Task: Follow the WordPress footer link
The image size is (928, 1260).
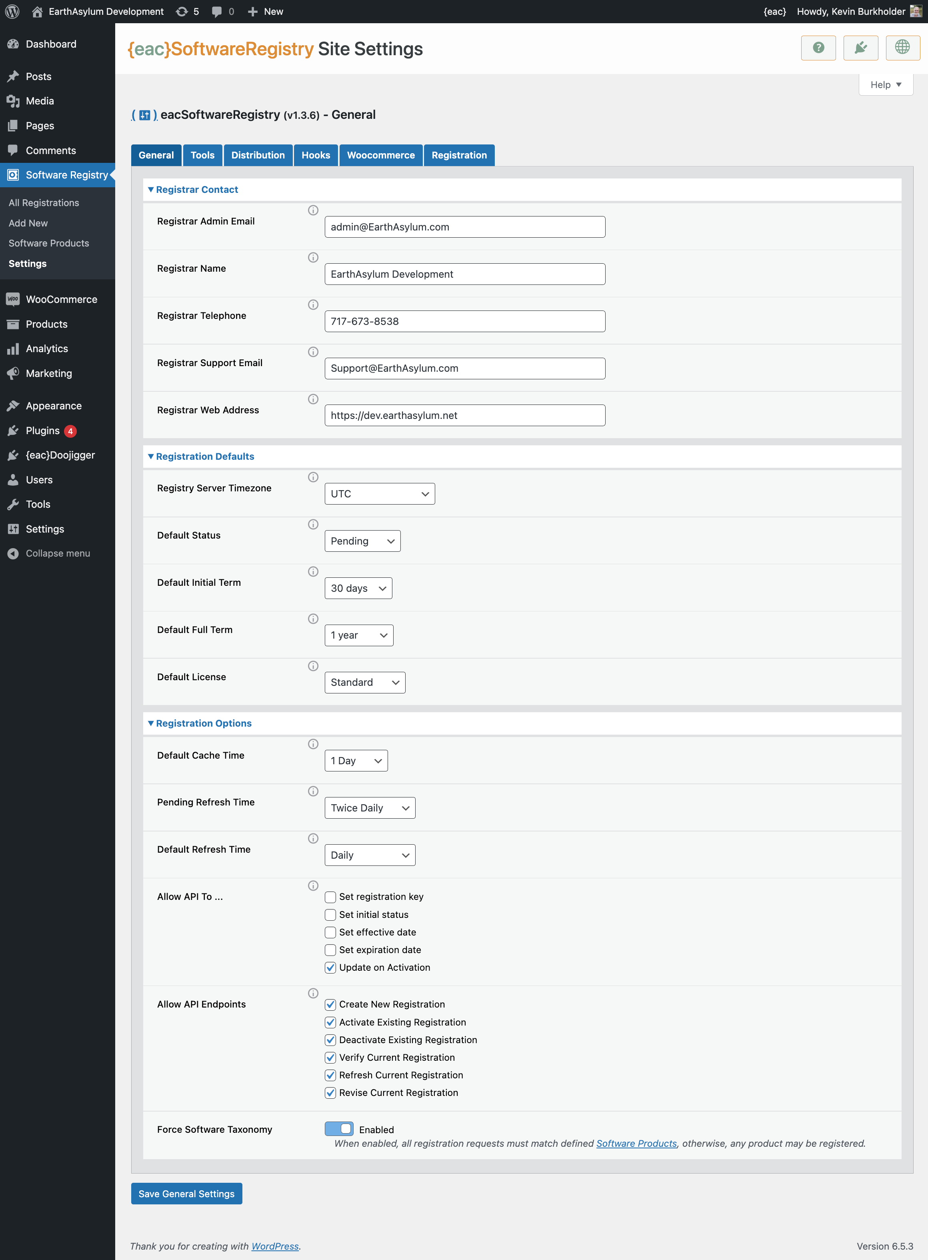Action: pyautogui.click(x=275, y=1246)
